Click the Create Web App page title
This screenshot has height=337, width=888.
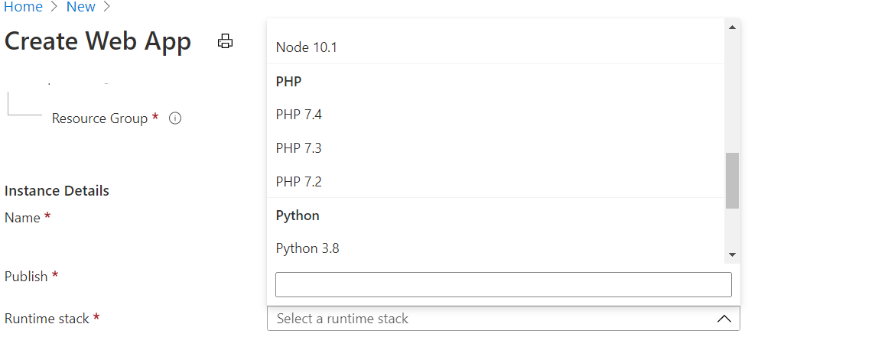tap(98, 41)
